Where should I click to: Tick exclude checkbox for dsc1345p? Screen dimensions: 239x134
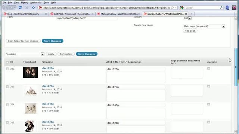click(x=209, y=104)
